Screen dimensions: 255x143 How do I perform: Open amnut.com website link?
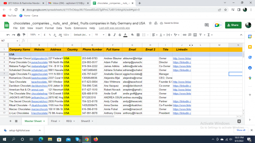coord(37,90)
